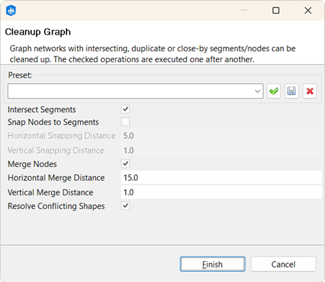Uncheck the Merge Nodes checkbox
The height and width of the screenshot is (282, 325).
pyautogui.click(x=126, y=163)
